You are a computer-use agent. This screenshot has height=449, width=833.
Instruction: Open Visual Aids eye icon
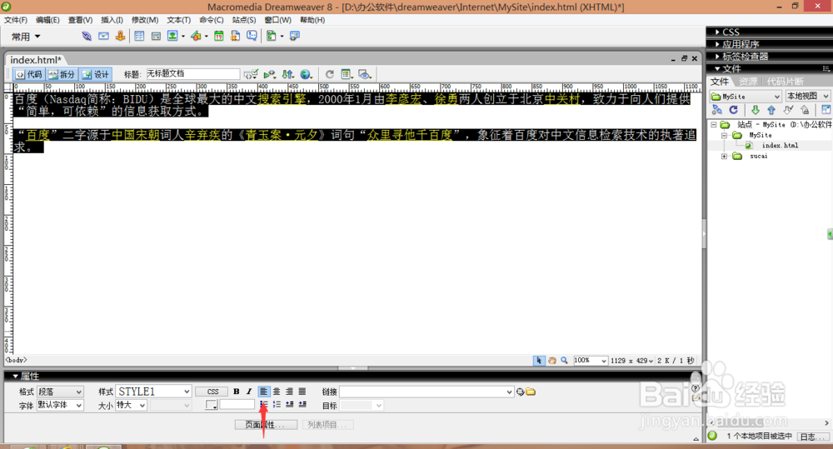pyautogui.click(x=365, y=74)
